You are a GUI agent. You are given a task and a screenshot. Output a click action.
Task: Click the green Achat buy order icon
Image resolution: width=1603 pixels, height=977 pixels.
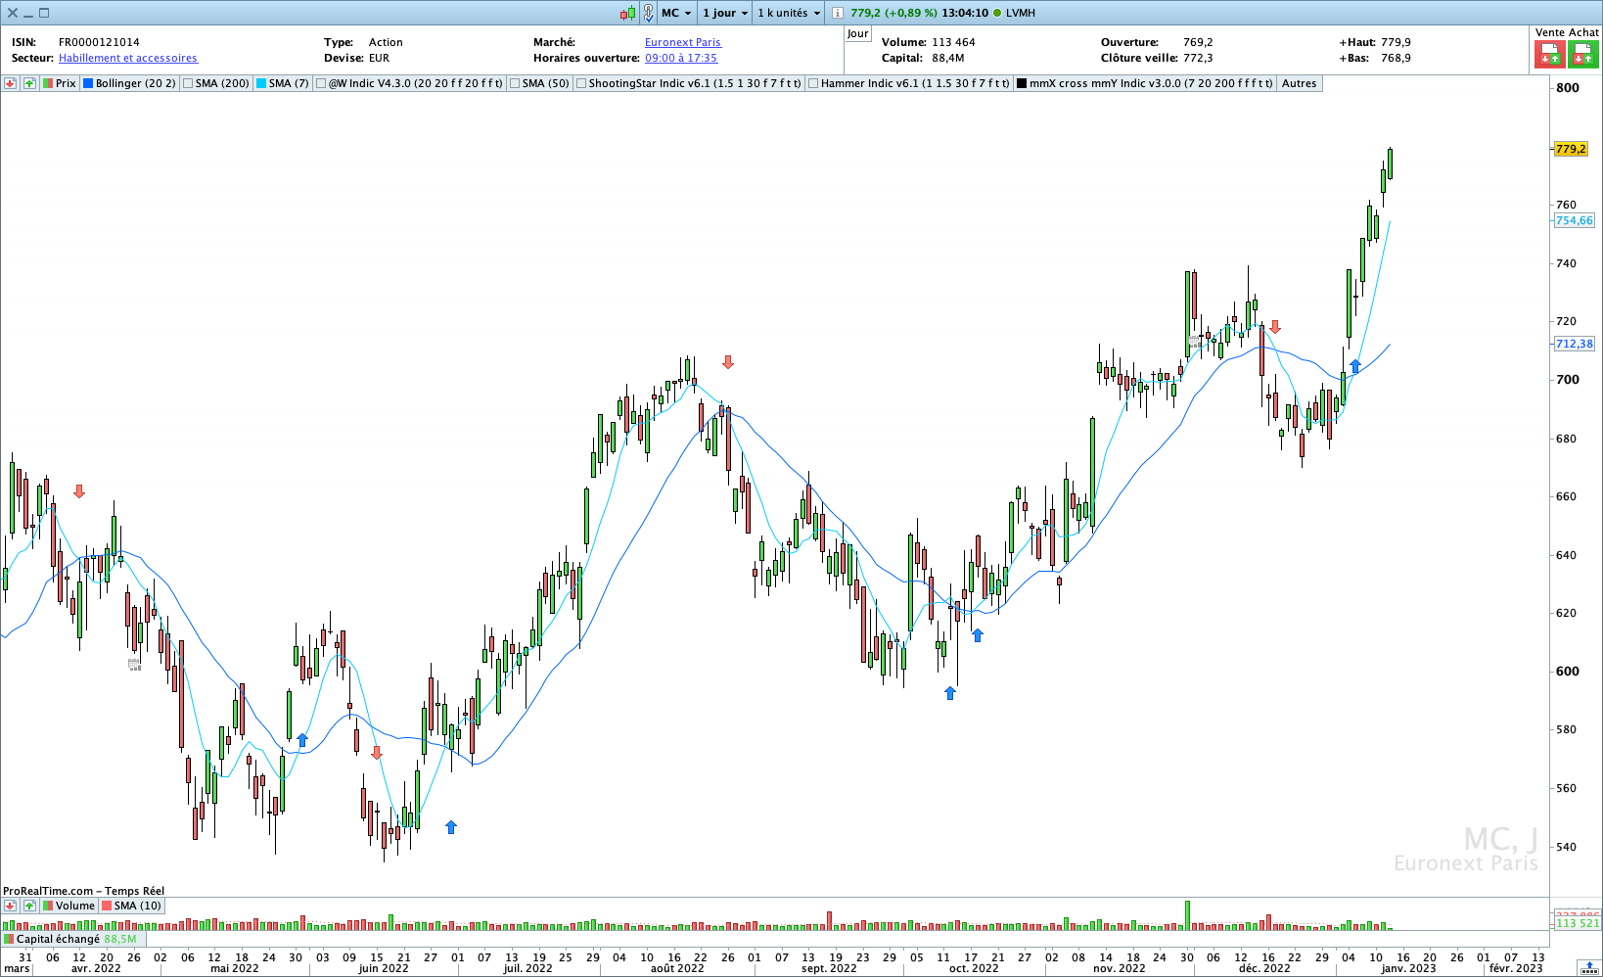tap(1583, 55)
